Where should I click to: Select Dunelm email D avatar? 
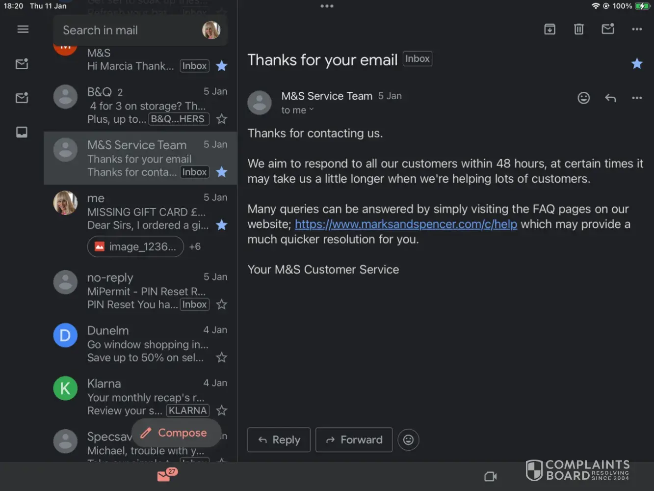pos(65,335)
